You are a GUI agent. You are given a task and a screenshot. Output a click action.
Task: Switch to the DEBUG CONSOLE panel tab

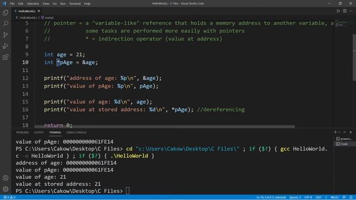(x=77, y=132)
